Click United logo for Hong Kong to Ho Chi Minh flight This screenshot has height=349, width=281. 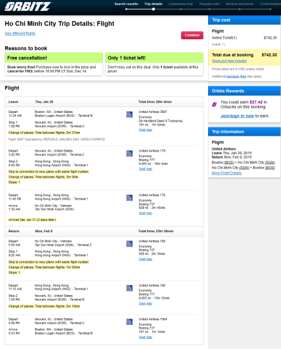129,197
